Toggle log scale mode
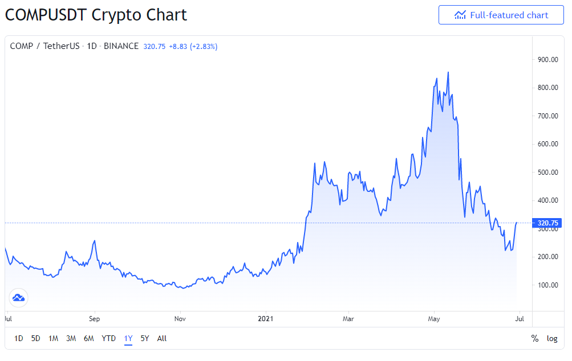Image resolution: width=572 pixels, height=361 pixels. point(552,338)
